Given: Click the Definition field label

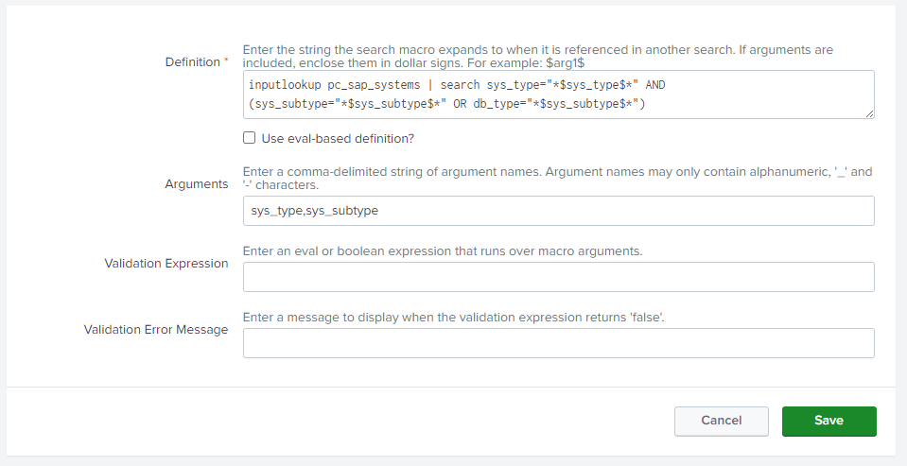Looking at the screenshot, I should [192, 62].
